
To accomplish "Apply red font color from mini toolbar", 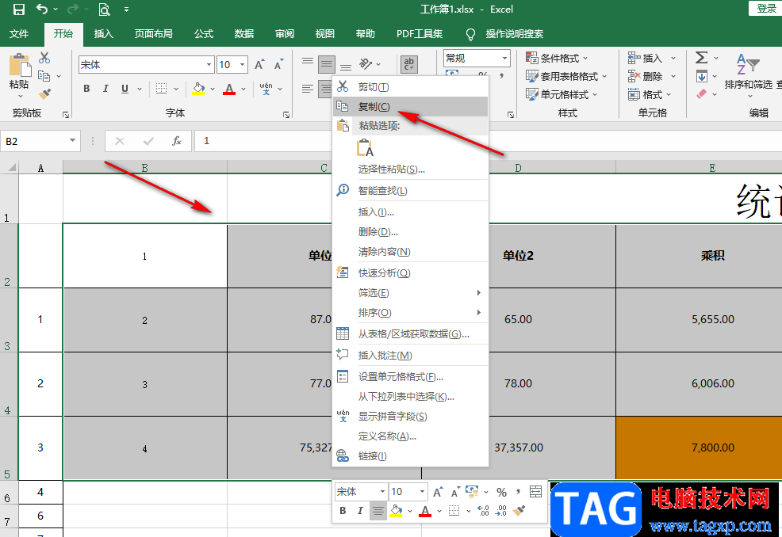I will pos(425,511).
